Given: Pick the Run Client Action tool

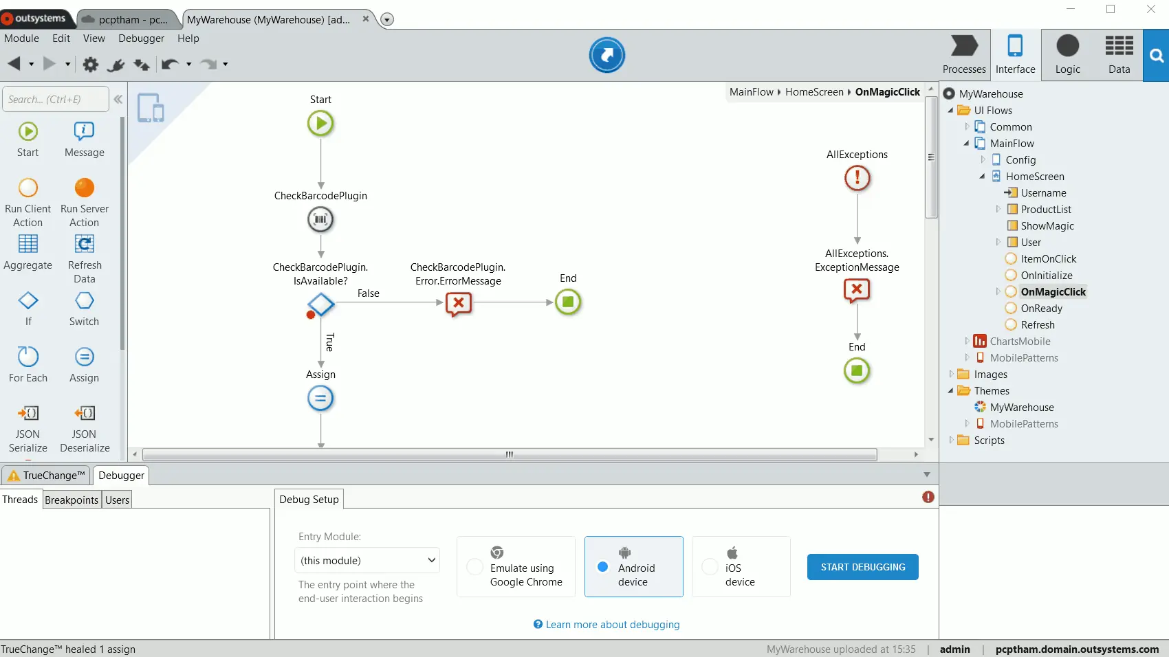Looking at the screenshot, I should point(28,203).
